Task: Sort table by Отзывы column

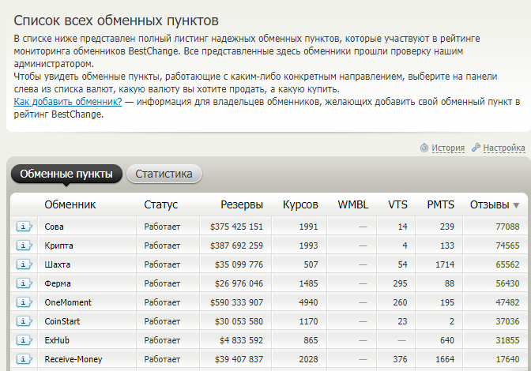Action: pos(490,204)
